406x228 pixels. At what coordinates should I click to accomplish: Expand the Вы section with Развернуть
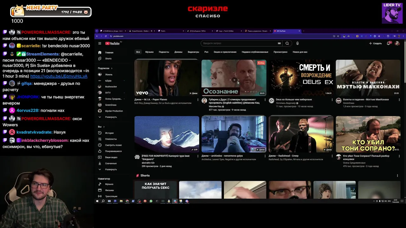coord(111,169)
